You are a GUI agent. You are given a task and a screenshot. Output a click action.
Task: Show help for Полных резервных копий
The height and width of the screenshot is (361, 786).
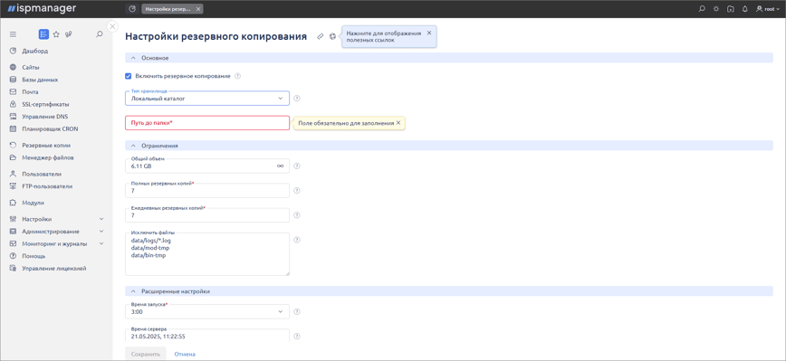coord(296,191)
